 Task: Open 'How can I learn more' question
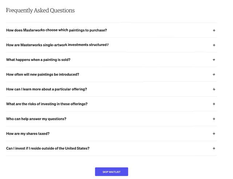pyautogui.click(x=47, y=89)
